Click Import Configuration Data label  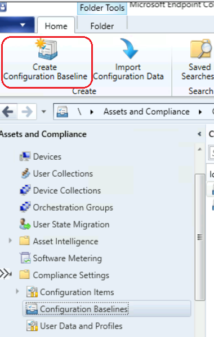tap(128, 72)
